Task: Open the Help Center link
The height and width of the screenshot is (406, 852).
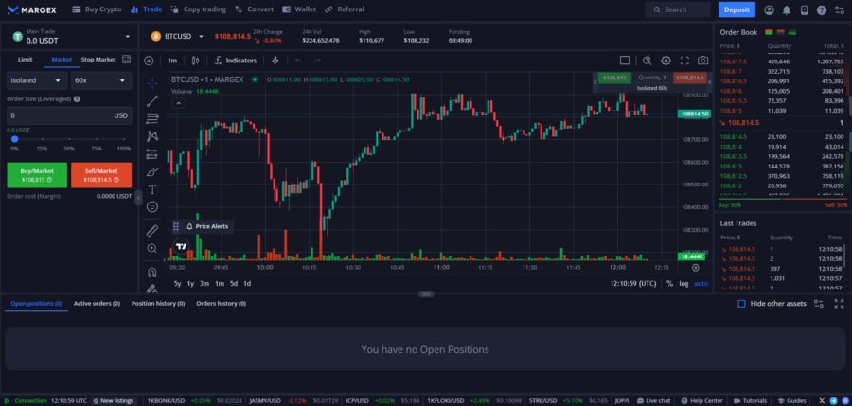Action: click(702, 401)
